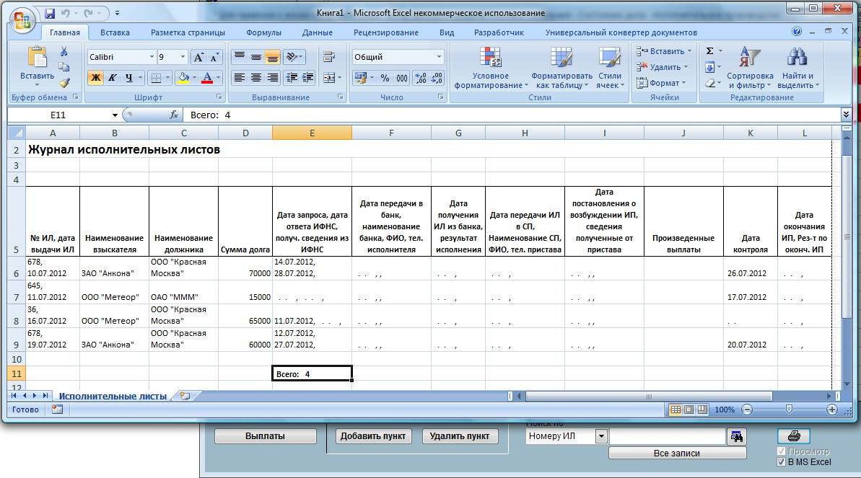
Task: Open the Calibri font name dropdown
Action: tap(152, 57)
